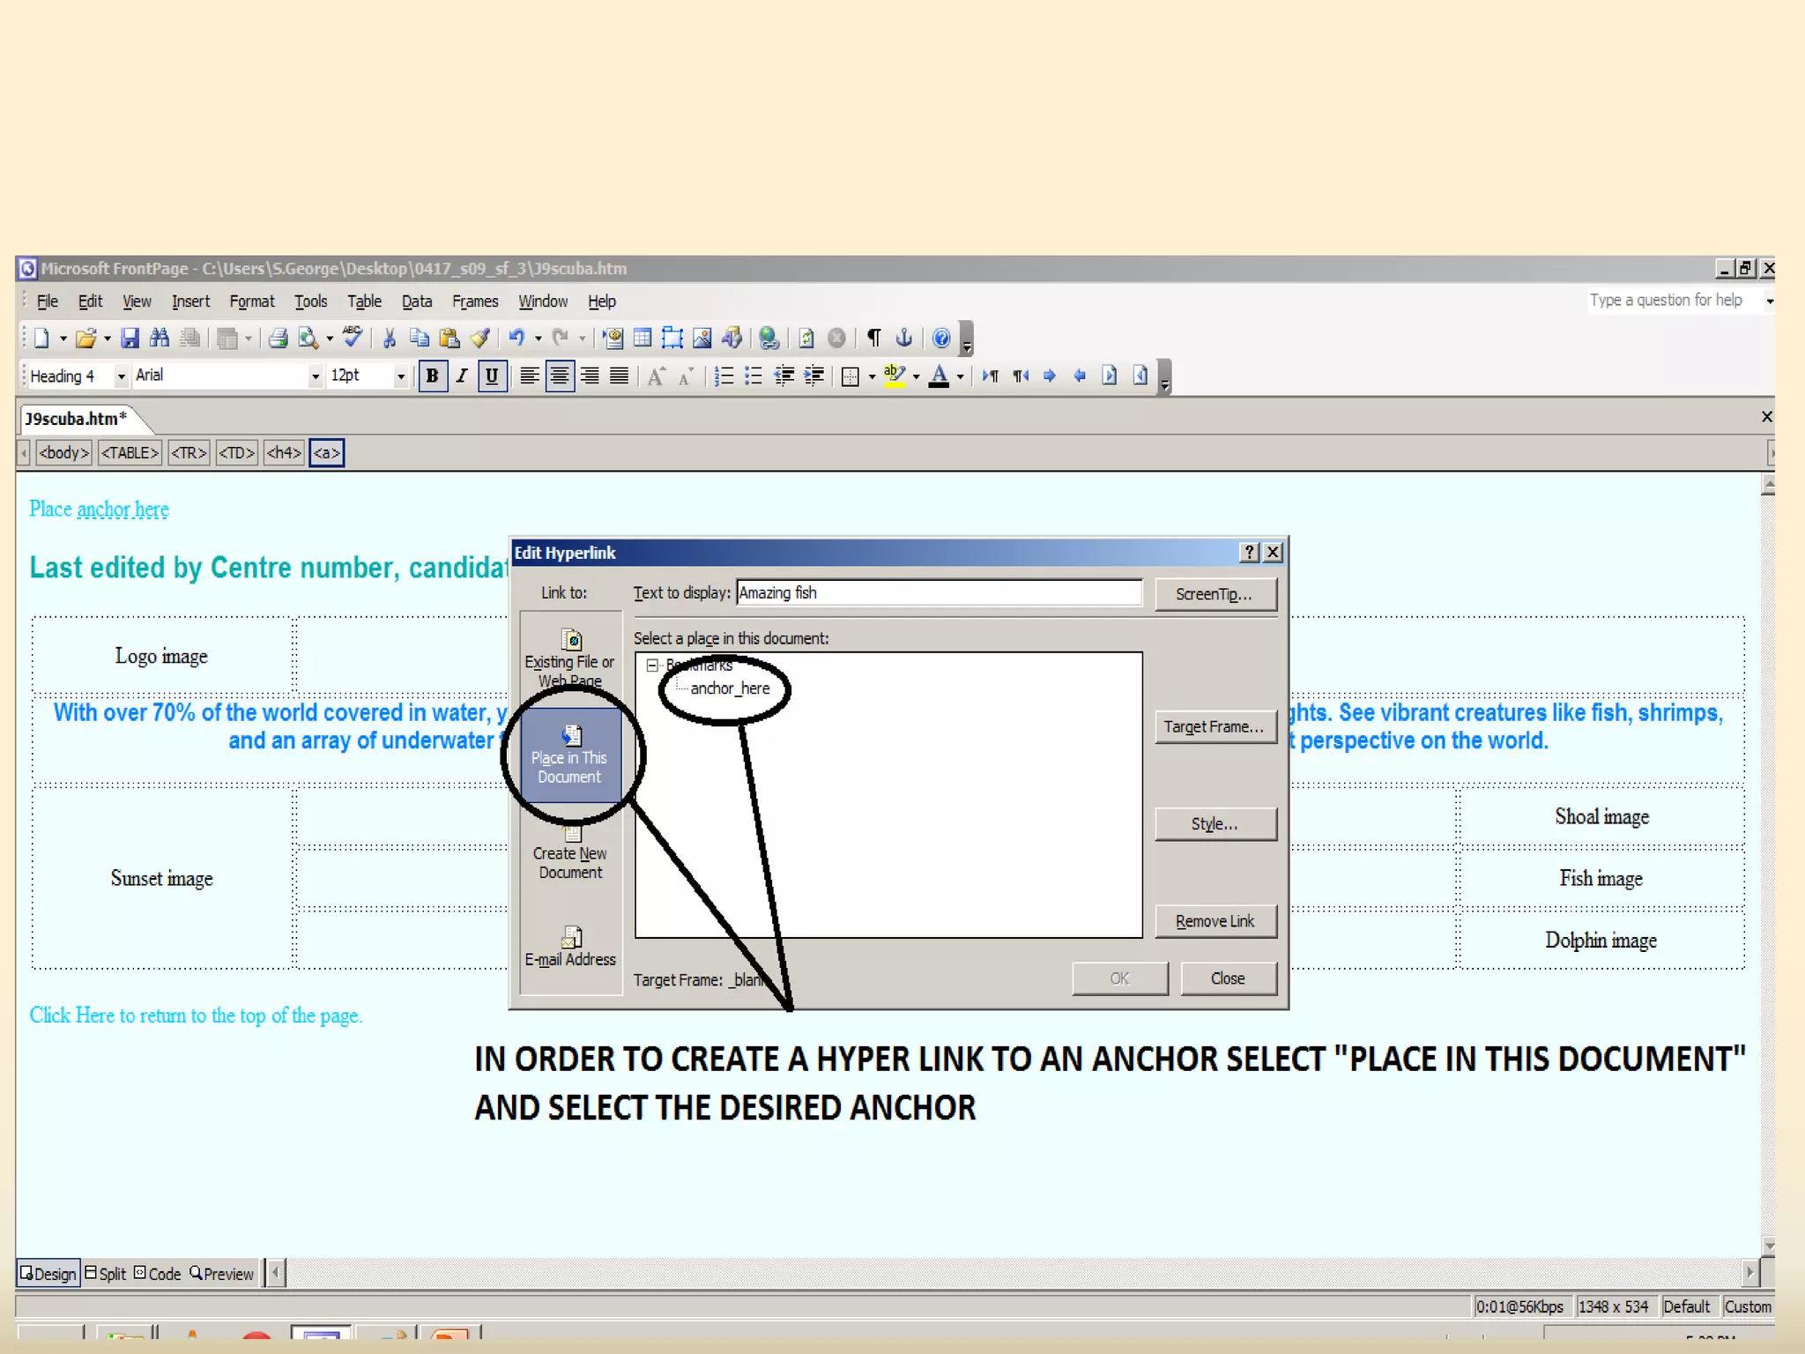This screenshot has width=1805, height=1354.
Task: Toggle Underline formatting button
Action: [x=492, y=376]
